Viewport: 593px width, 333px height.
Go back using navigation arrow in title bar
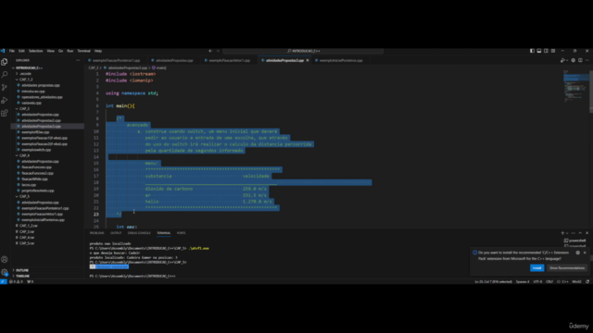click(x=210, y=51)
